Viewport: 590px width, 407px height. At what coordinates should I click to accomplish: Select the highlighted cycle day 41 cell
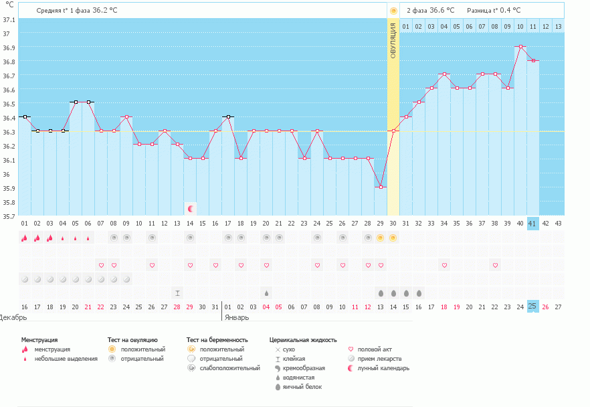pos(532,223)
